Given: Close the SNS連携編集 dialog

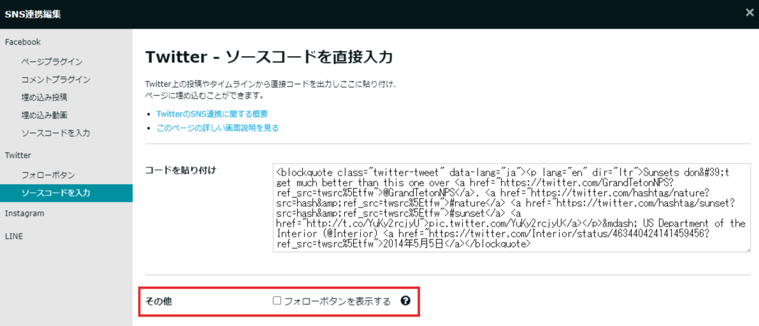Looking at the screenshot, I should 749,13.
